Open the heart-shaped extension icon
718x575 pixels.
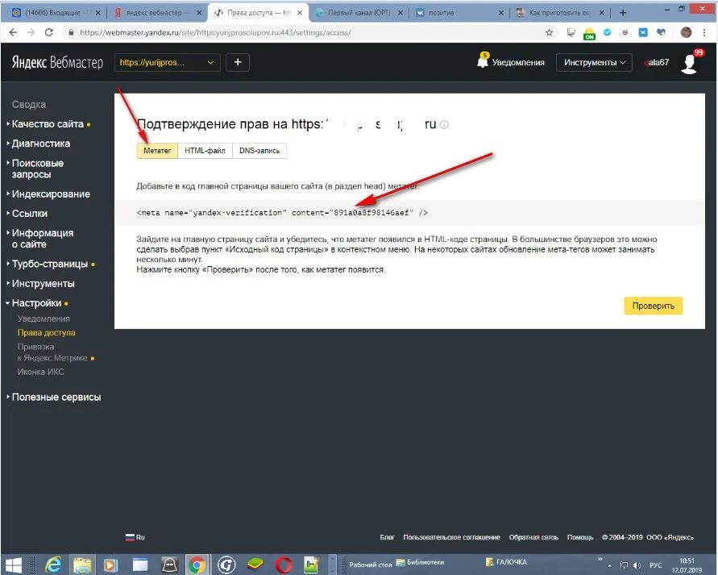pos(661,32)
